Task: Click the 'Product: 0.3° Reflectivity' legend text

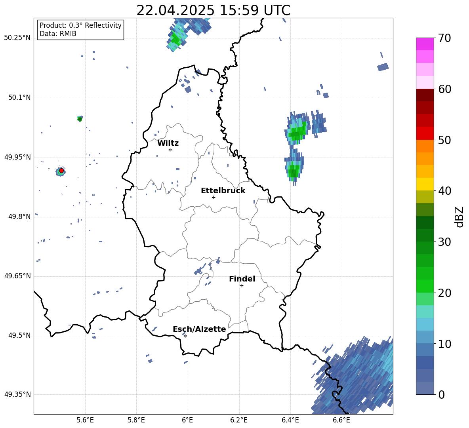Action: (x=80, y=25)
